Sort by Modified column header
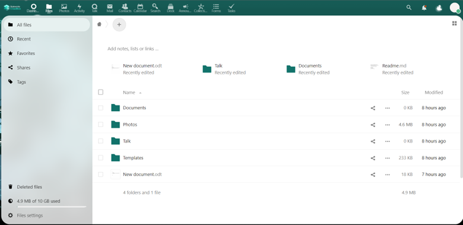463x225 pixels. click(433, 93)
